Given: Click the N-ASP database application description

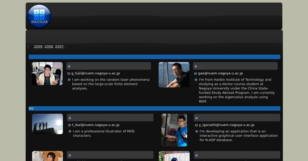Looking at the screenshot, I should click(x=239, y=136).
